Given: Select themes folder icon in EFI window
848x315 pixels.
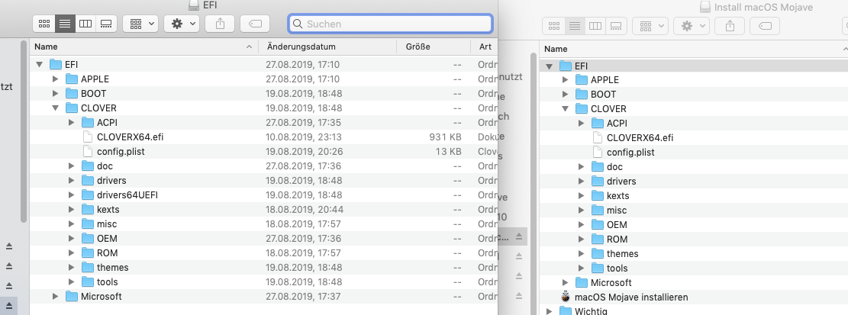Looking at the screenshot, I should (88, 268).
